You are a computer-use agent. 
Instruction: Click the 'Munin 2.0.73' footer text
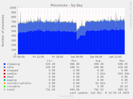(x=66, y=96)
